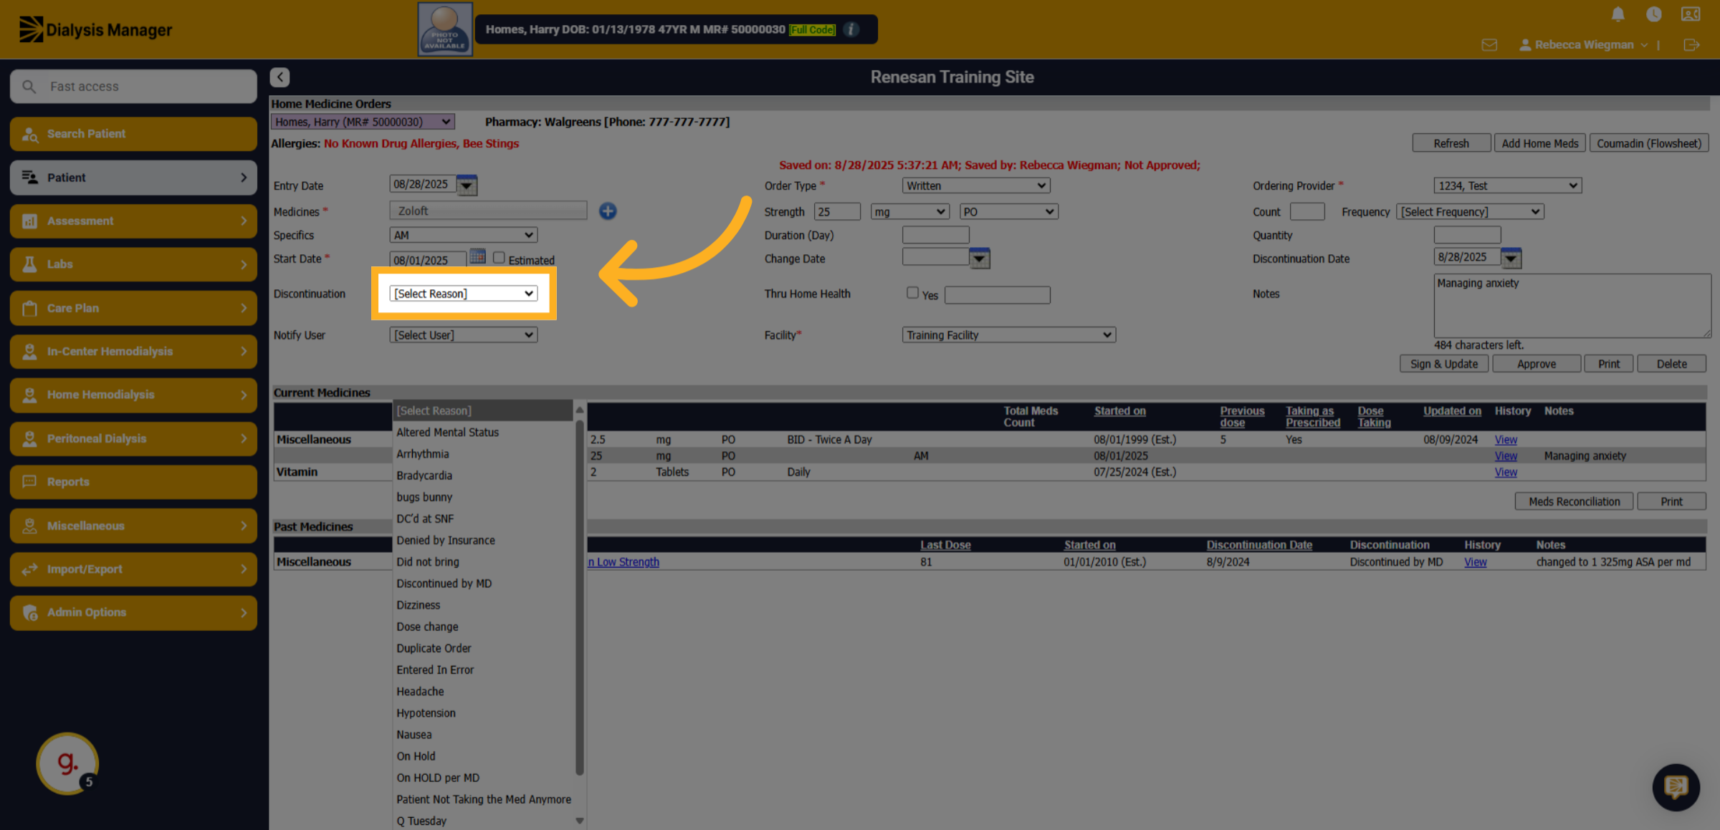Click the guide widget 'g' icon
This screenshot has height=830, width=1720.
coord(67,763)
